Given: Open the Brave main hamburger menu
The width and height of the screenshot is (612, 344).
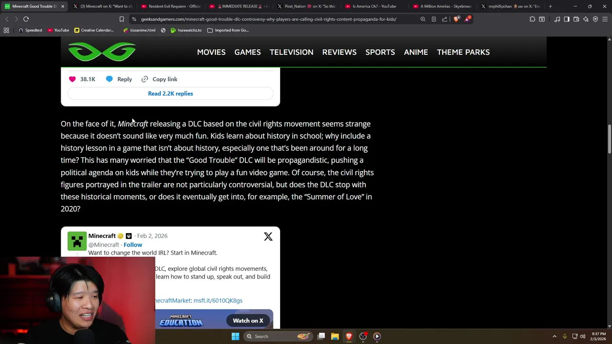Looking at the screenshot, I should click(605, 19).
